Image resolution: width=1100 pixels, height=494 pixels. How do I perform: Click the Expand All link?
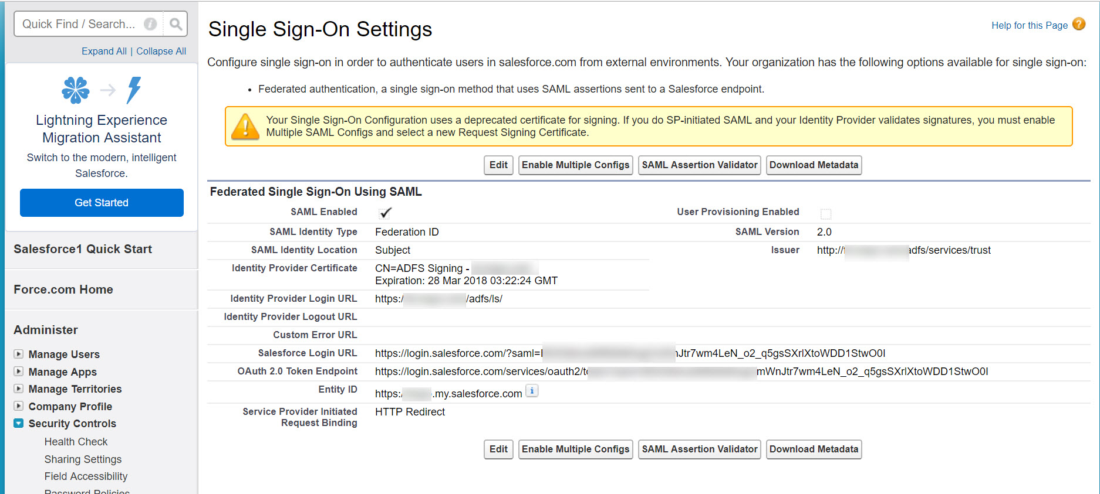[x=104, y=52]
